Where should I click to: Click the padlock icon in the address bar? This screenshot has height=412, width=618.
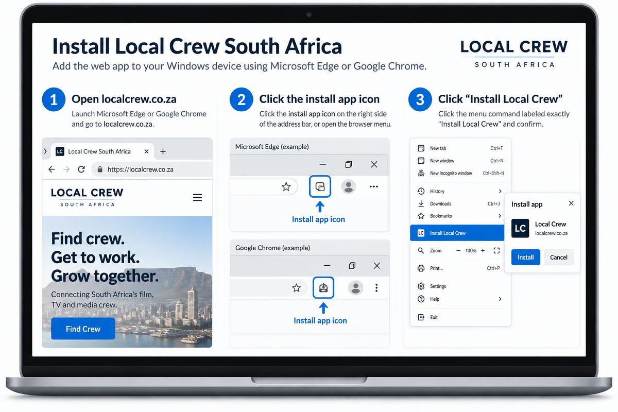pos(99,169)
